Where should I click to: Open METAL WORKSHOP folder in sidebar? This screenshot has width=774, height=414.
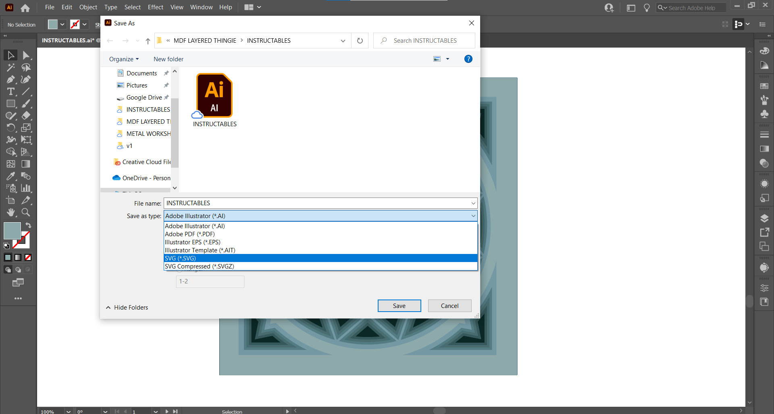[x=143, y=134]
